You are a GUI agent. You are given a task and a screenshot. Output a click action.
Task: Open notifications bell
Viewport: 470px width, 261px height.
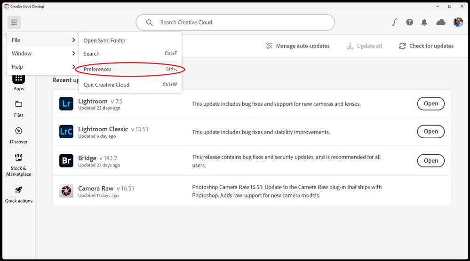(x=424, y=22)
